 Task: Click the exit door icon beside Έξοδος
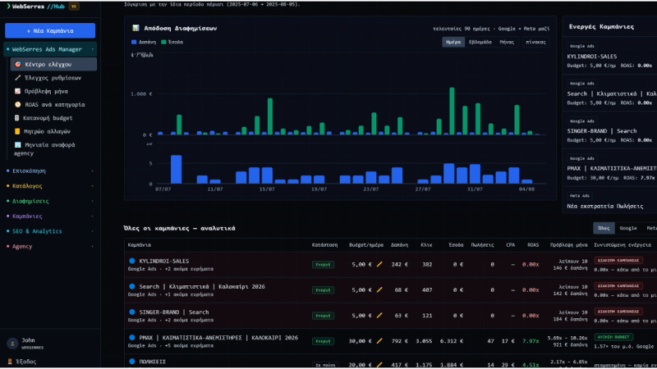pyautogui.click(x=10, y=361)
